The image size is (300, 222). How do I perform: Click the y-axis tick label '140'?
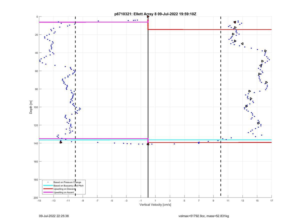(36, 143)
